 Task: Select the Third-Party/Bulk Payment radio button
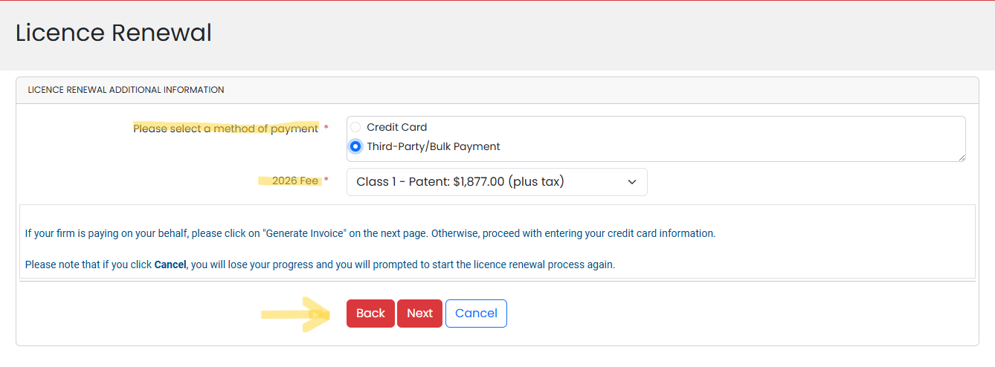(x=355, y=146)
